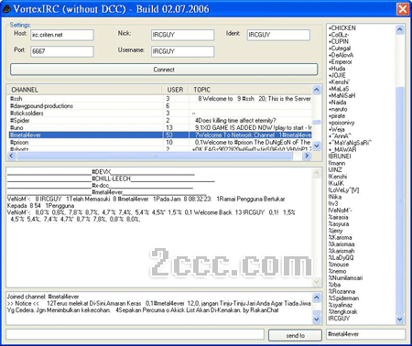Select user %nemo in user list
This screenshot has height=346, width=412.
click(x=337, y=271)
